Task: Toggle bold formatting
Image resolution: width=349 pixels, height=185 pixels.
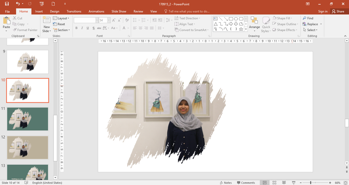Action: (x=76, y=28)
